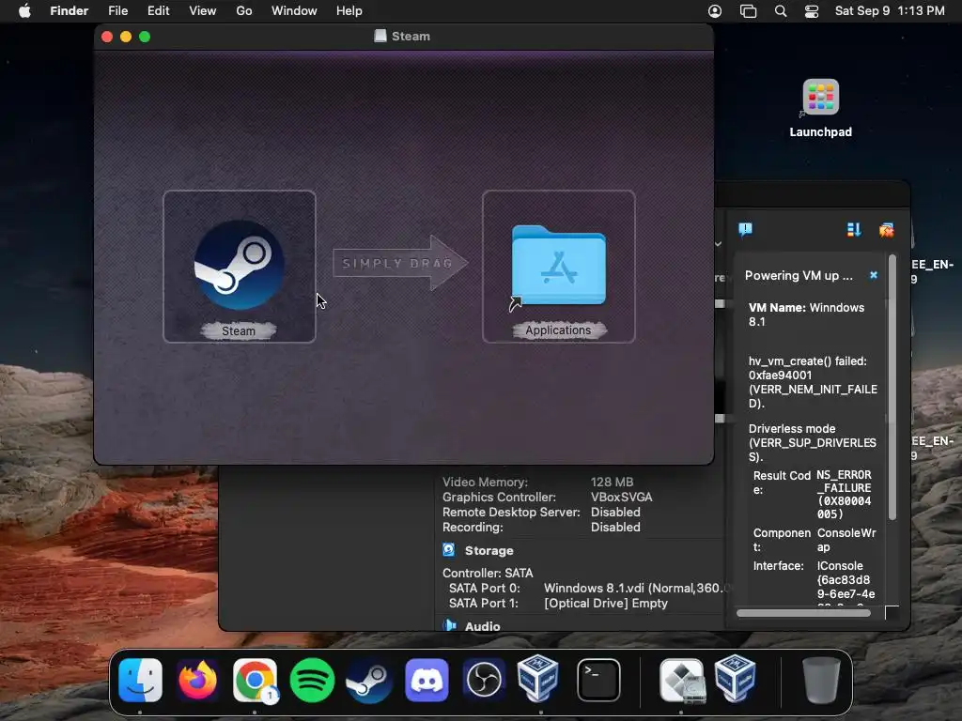Open Boot Camp Assistant in Dock
The height and width of the screenshot is (721, 962).
pyautogui.click(x=682, y=680)
